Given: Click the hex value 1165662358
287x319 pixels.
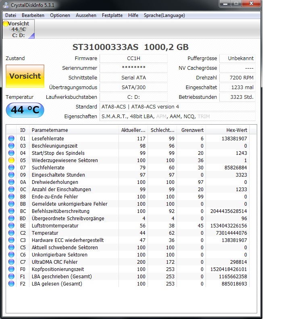Looking at the screenshot, I should point(233,277).
